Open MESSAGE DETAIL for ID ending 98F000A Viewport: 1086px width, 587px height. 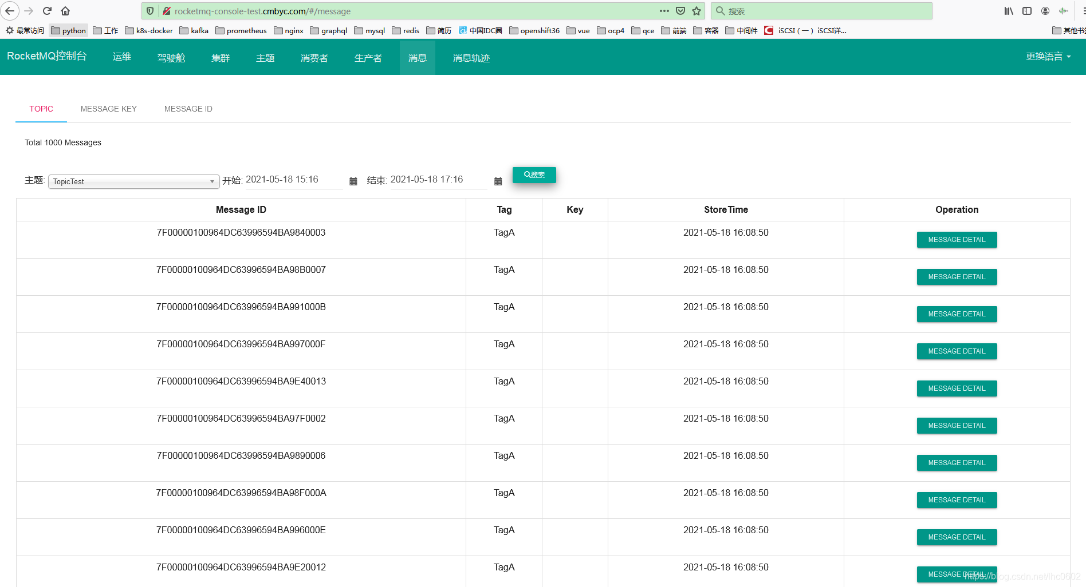957,500
